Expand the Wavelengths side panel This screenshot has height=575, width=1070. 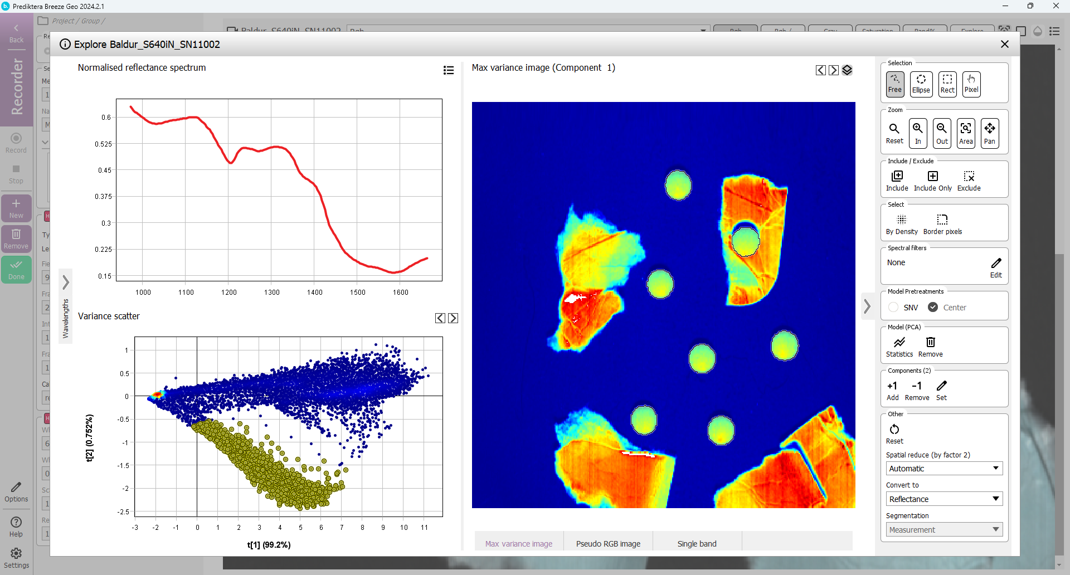(x=66, y=282)
